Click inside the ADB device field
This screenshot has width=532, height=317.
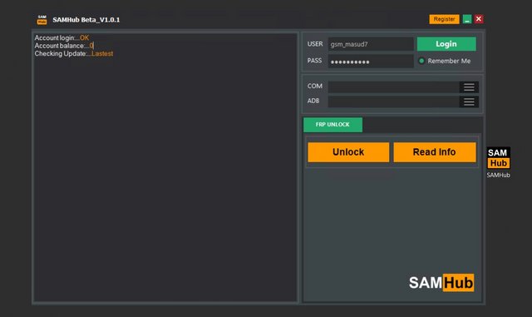(393, 102)
